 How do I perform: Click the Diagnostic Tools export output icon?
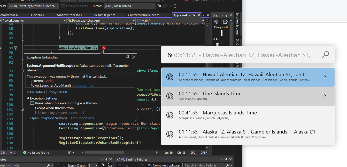pyautogui.click(x=225, y=22)
